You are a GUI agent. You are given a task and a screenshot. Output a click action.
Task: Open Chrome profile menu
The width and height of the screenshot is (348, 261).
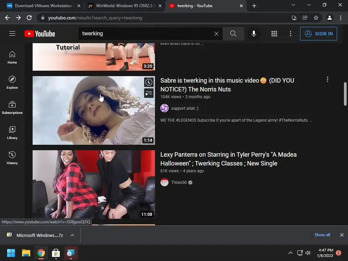[x=330, y=18]
